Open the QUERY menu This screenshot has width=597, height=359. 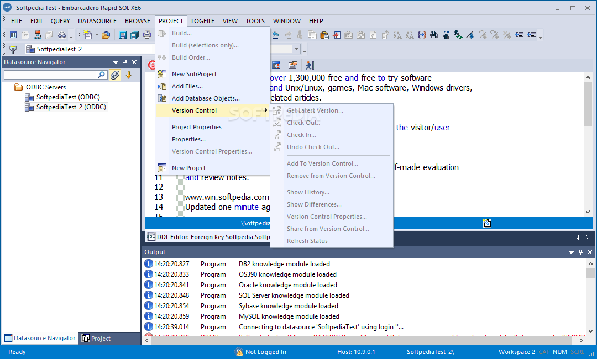tap(61, 22)
